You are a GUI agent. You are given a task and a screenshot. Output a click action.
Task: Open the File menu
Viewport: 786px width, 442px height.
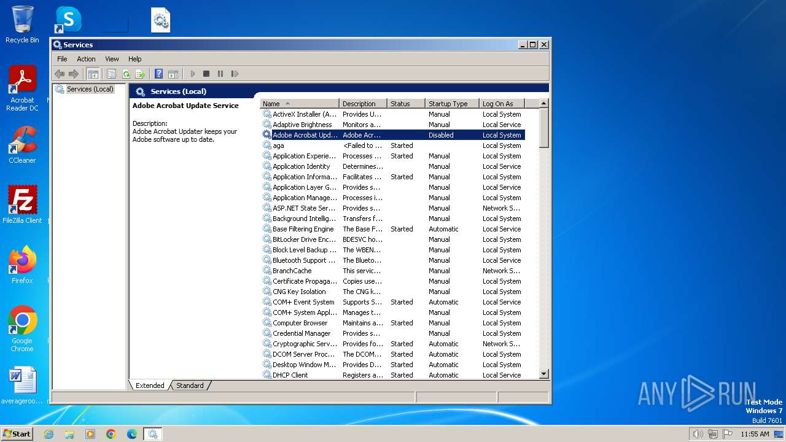(62, 59)
